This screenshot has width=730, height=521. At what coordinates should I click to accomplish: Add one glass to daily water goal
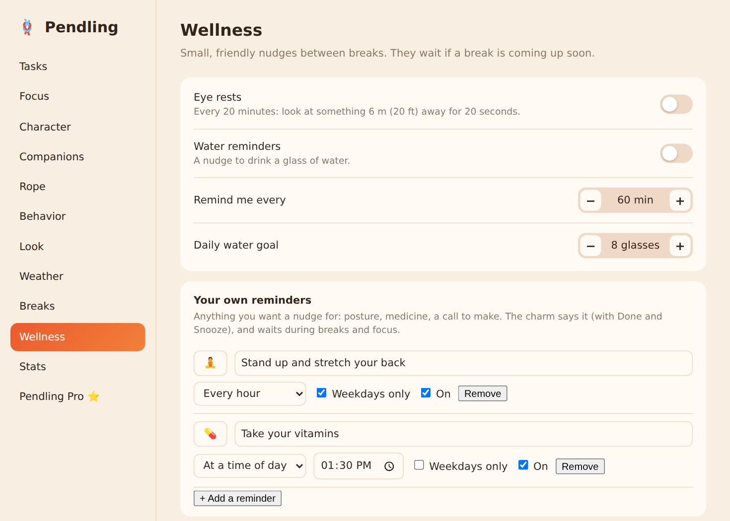pos(680,246)
